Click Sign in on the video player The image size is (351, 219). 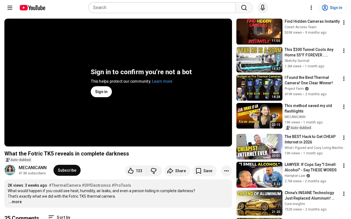coord(101,92)
